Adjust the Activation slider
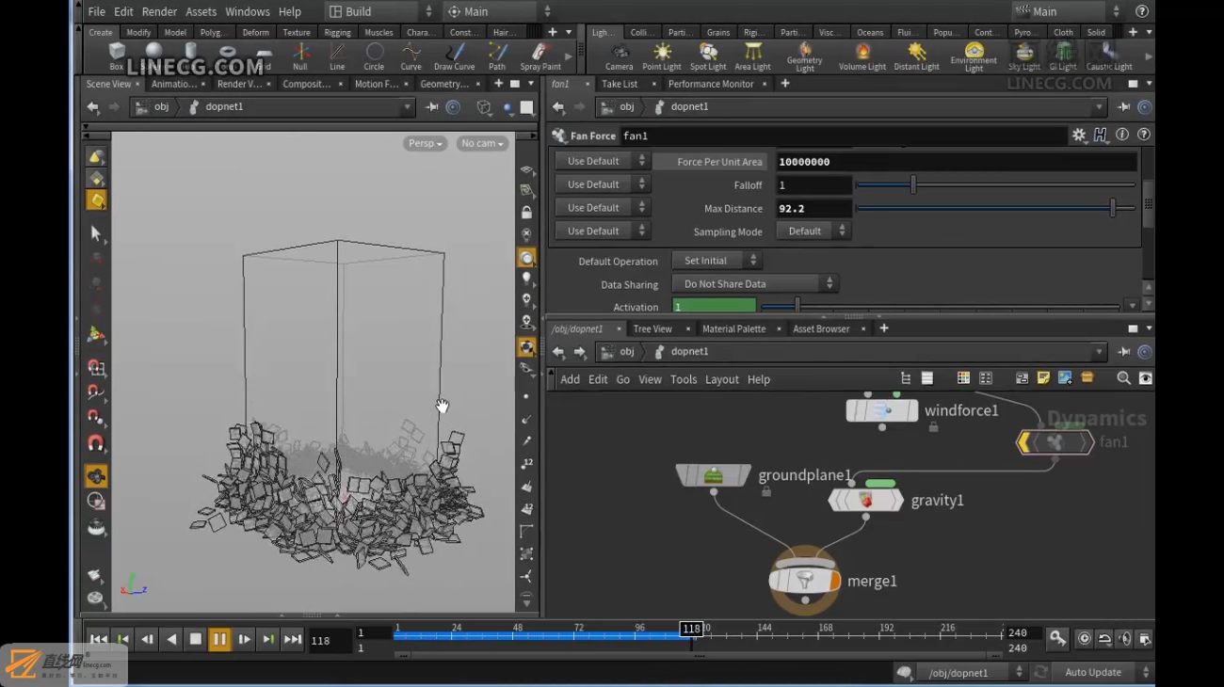This screenshot has width=1224, height=687. 940,306
